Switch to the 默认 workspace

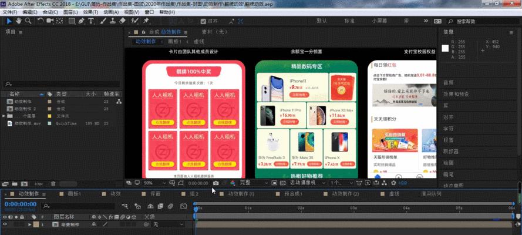tap(322, 21)
